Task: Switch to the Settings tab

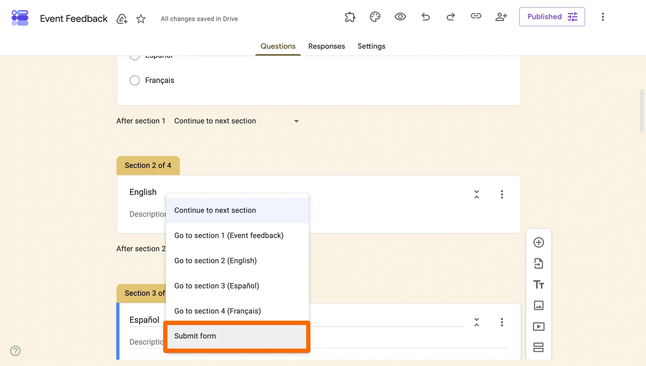Action: click(x=371, y=46)
